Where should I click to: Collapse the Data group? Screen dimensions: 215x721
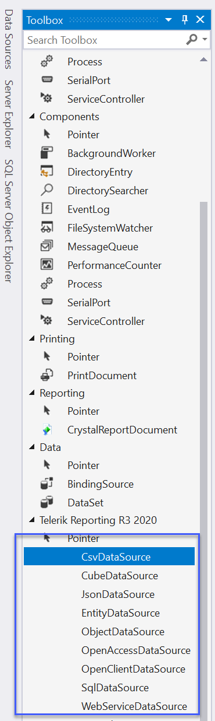(33, 447)
